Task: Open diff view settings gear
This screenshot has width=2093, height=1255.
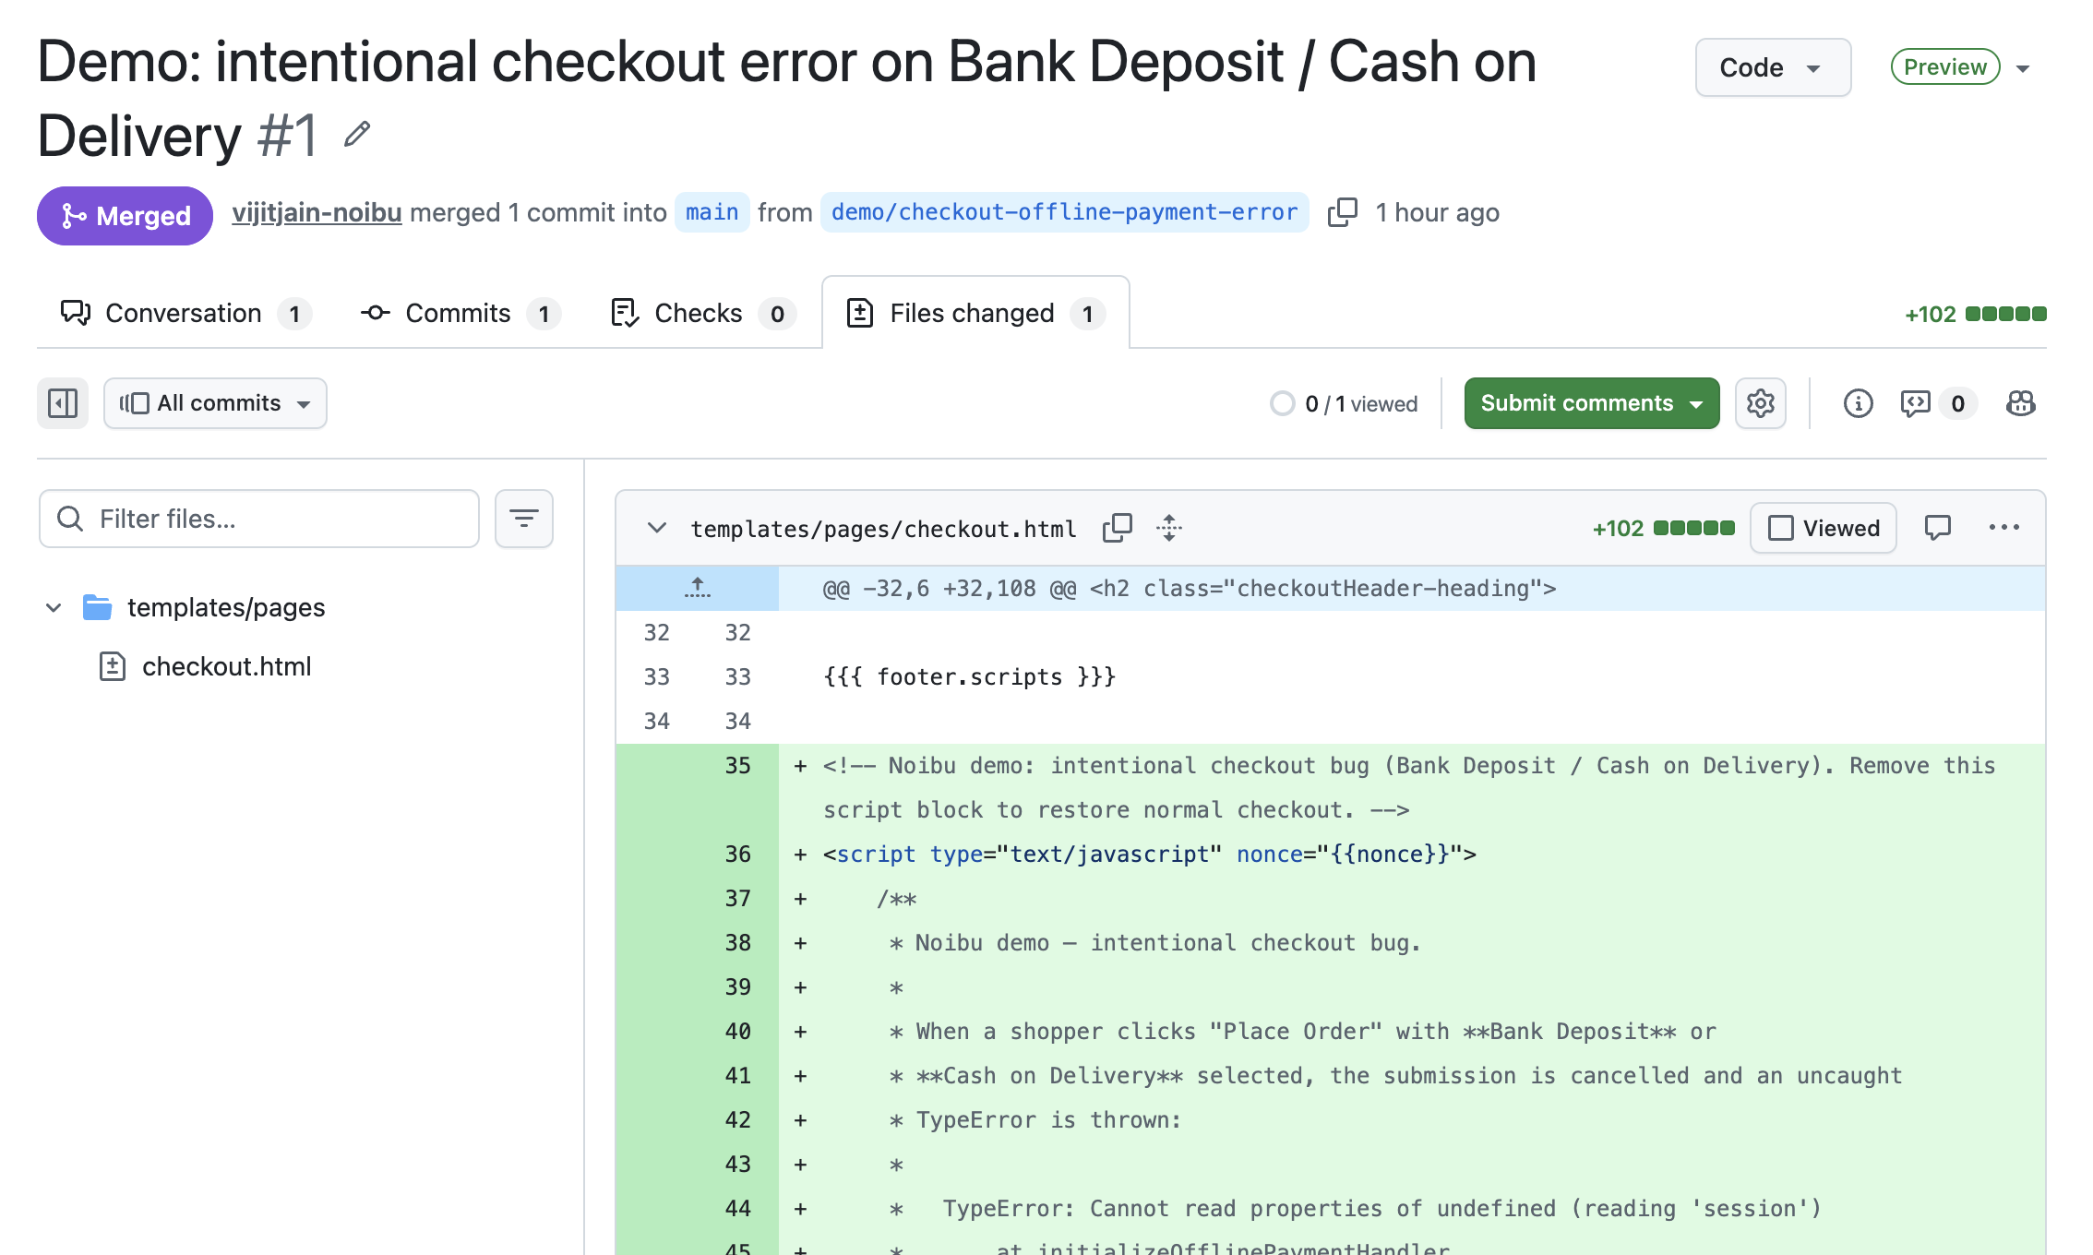Action: pos(1760,403)
